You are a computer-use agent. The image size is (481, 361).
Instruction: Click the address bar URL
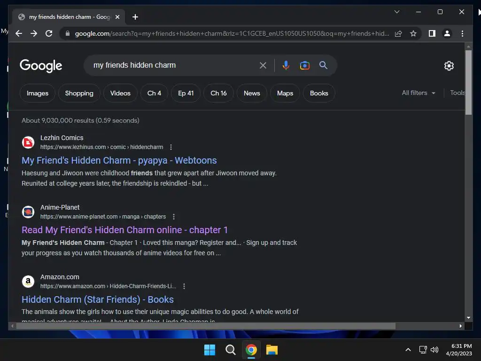(x=232, y=33)
